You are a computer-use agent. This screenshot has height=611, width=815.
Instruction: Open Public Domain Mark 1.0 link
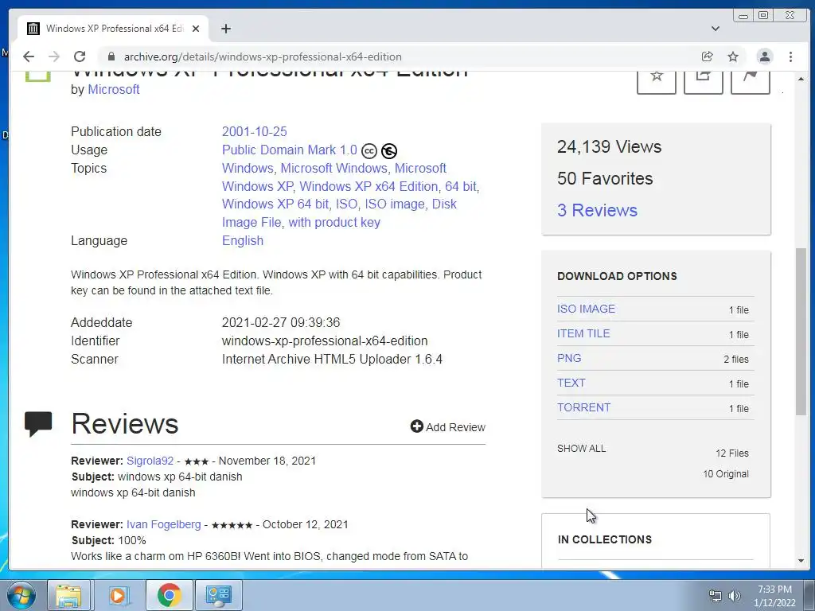pos(290,150)
